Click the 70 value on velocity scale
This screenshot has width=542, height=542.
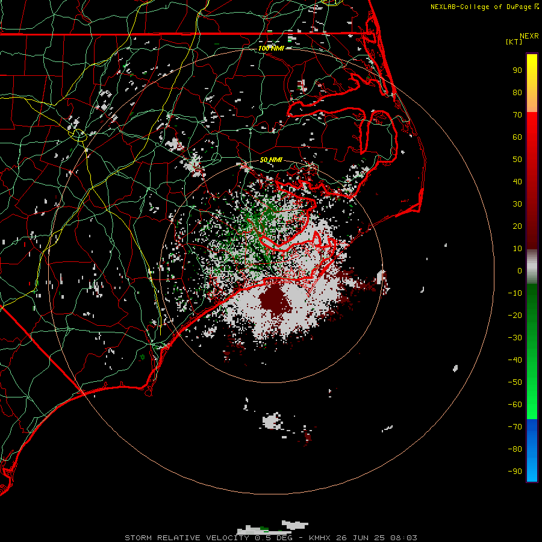click(517, 115)
